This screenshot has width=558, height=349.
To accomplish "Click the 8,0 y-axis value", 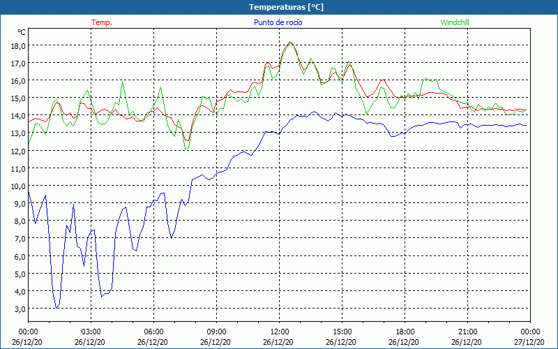I will [x=20, y=221].
